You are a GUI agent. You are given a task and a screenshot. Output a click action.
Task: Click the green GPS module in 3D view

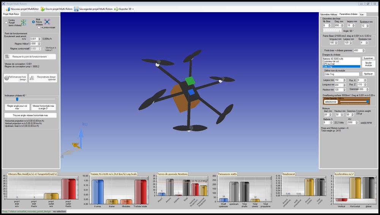190,81
